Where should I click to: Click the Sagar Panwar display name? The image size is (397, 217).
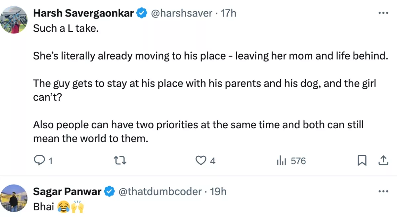click(x=67, y=192)
